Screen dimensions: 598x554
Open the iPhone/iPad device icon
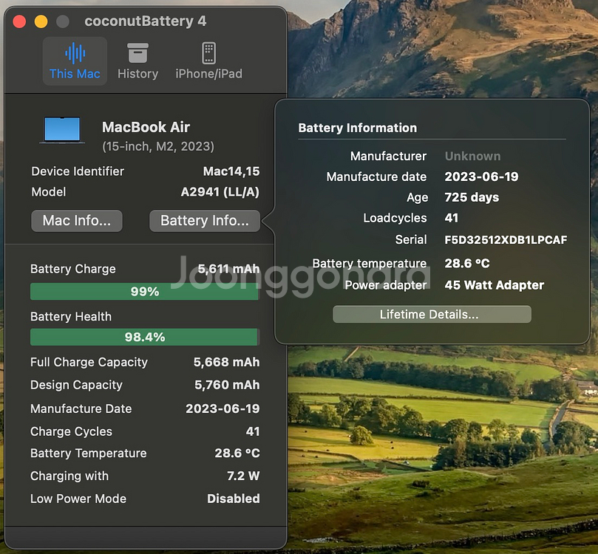click(x=208, y=53)
